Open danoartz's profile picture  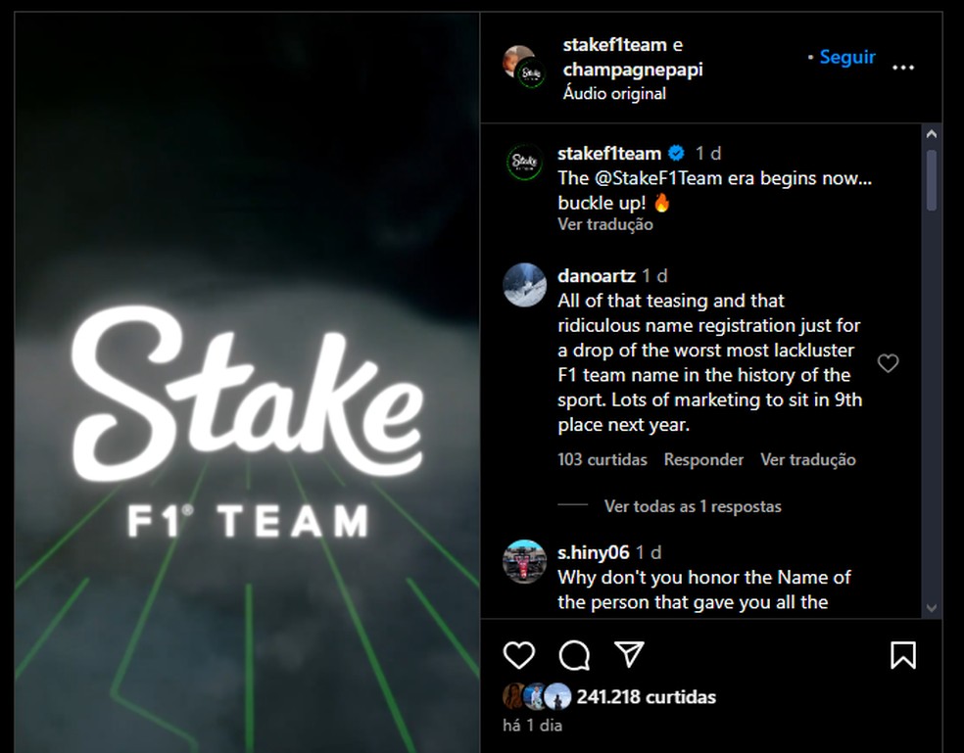pyautogui.click(x=524, y=285)
